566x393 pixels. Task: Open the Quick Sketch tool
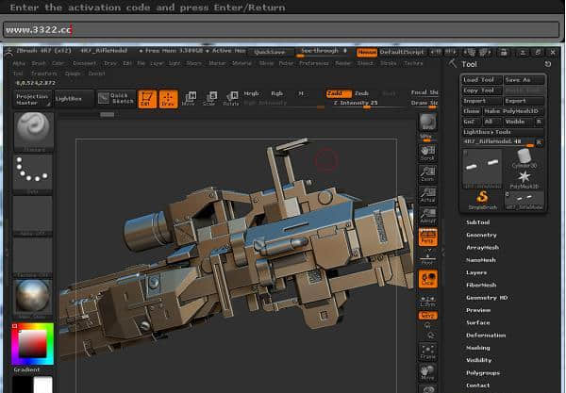118,98
